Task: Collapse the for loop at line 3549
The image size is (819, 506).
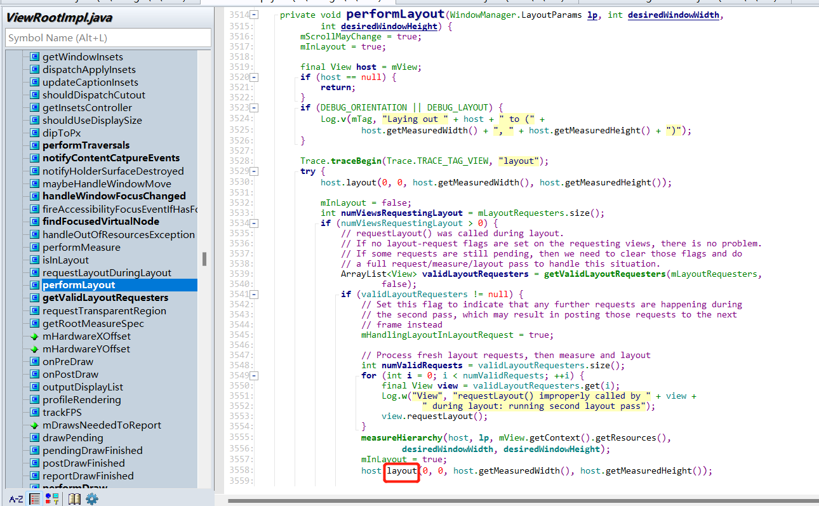Action: point(254,375)
